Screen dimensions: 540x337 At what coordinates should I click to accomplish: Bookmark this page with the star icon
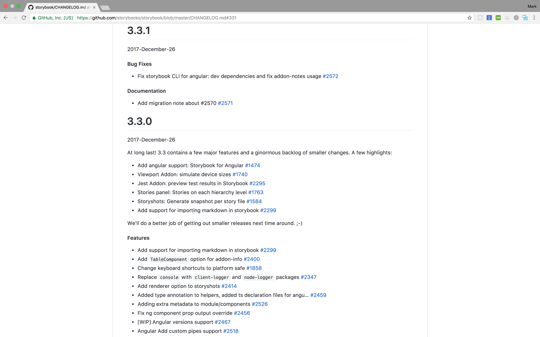pos(469,18)
